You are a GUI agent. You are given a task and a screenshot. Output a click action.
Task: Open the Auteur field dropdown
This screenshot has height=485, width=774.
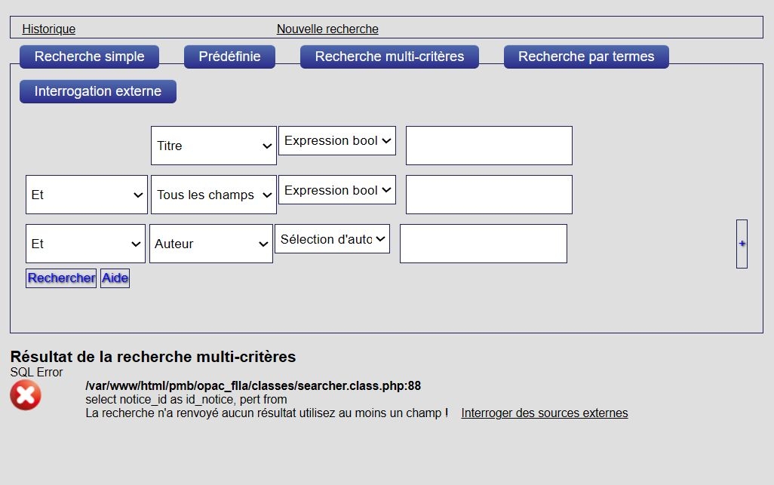(210, 244)
